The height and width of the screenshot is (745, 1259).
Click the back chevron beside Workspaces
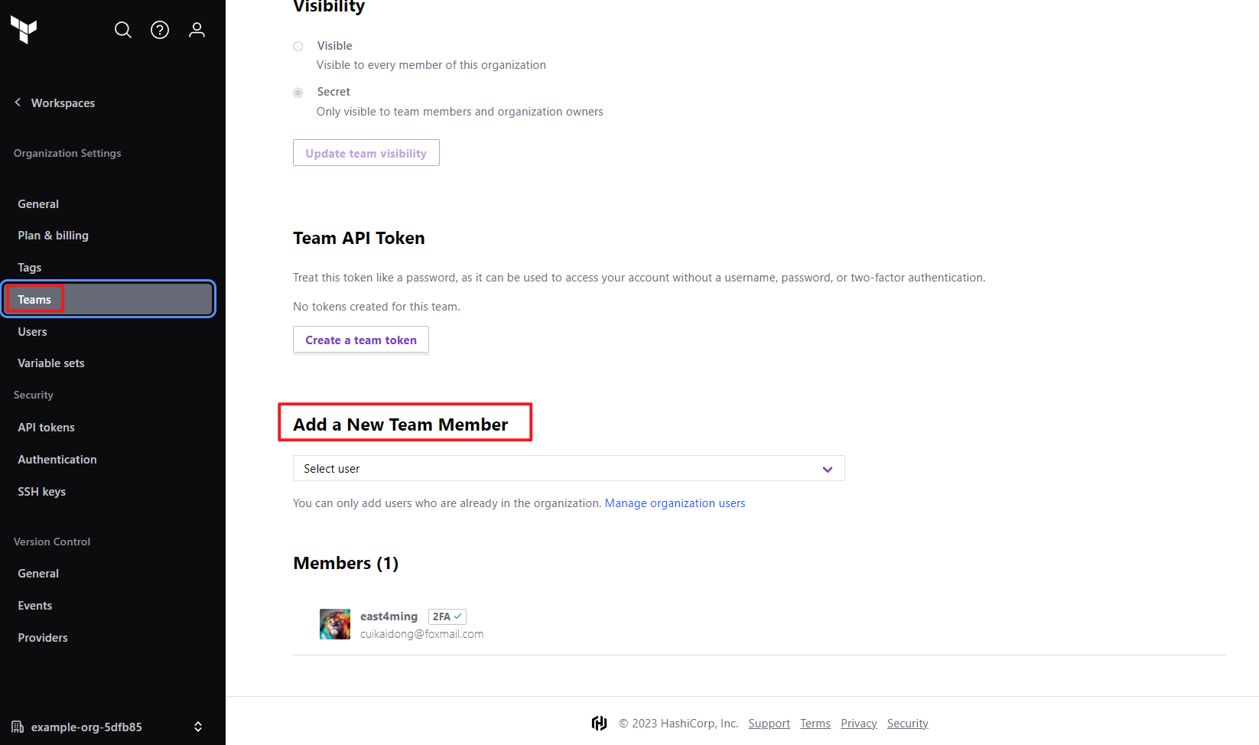(18, 102)
